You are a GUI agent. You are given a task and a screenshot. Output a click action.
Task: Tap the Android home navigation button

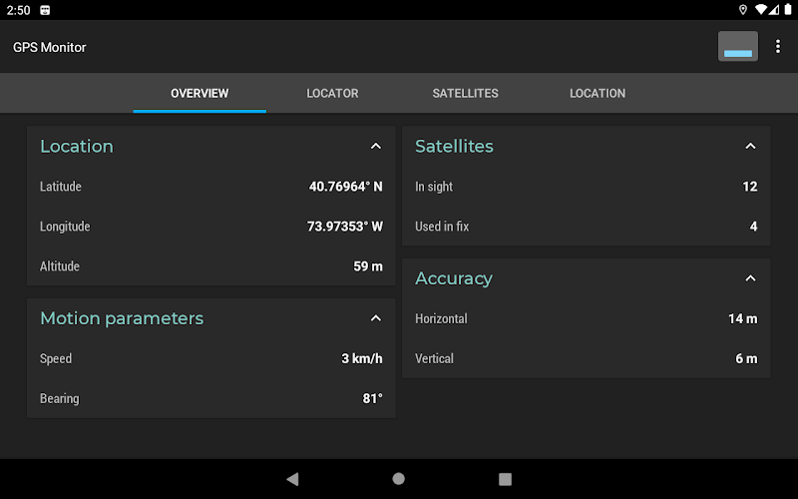point(398,479)
